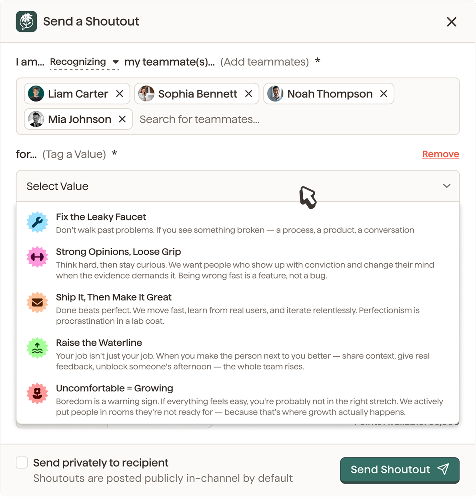The height and width of the screenshot is (497, 476).
Task: Click the pink dumbbell badge icon
Action: coord(37,257)
